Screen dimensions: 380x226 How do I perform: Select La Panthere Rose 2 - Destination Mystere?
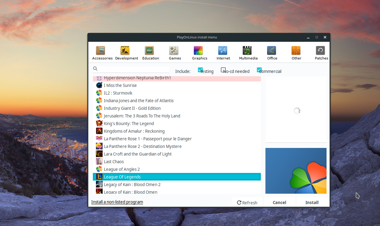[x=177, y=146]
